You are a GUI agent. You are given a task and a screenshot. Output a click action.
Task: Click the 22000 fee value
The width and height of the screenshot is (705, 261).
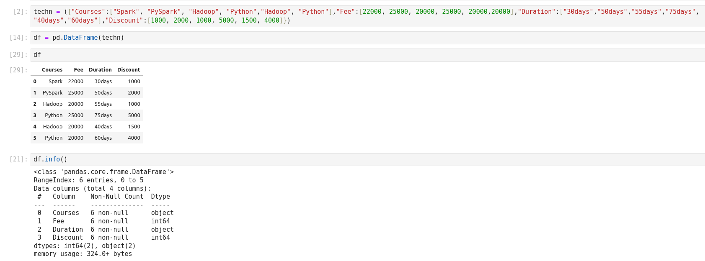75,82
